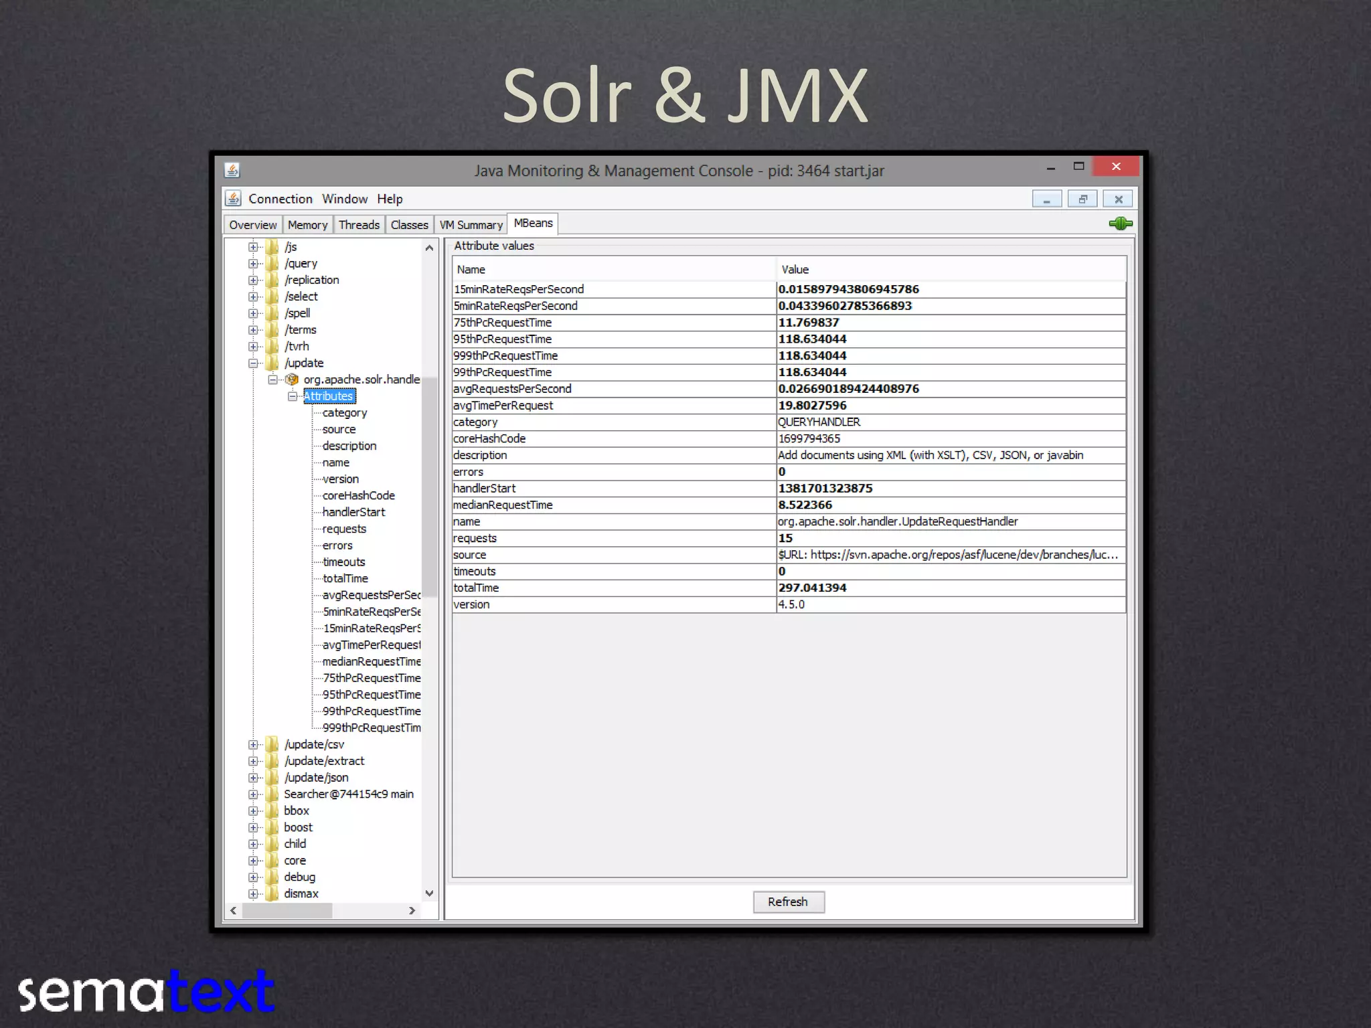Expand the /query tree node
1371x1028 pixels.
[x=253, y=264]
